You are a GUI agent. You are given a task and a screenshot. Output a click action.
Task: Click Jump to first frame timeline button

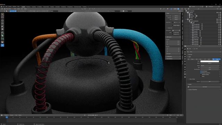click(x=89, y=115)
